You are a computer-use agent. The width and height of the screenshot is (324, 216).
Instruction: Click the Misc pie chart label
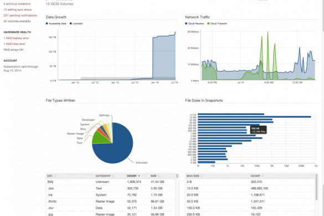(83, 129)
